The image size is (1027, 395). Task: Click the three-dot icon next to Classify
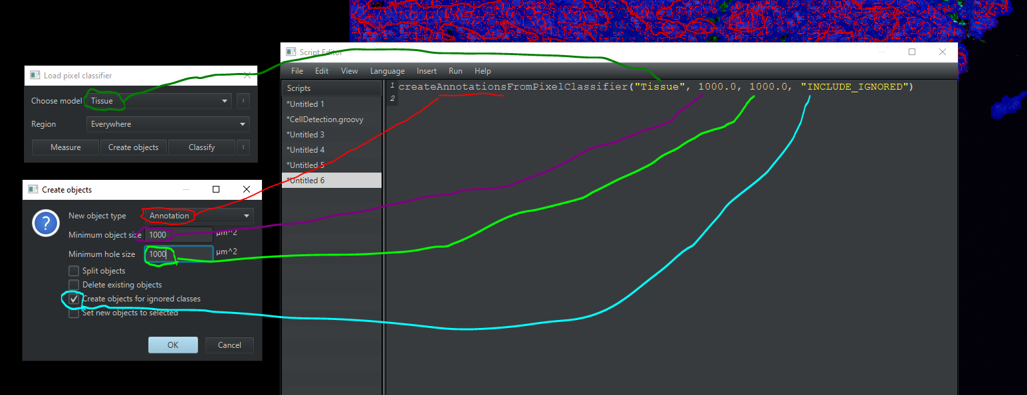[x=243, y=147]
